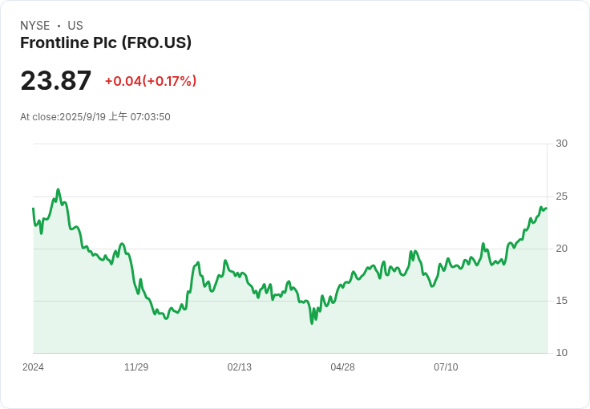Click the 20 label on the y-axis
Screen dimensions: 590x409
pyautogui.click(x=562, y=249)
